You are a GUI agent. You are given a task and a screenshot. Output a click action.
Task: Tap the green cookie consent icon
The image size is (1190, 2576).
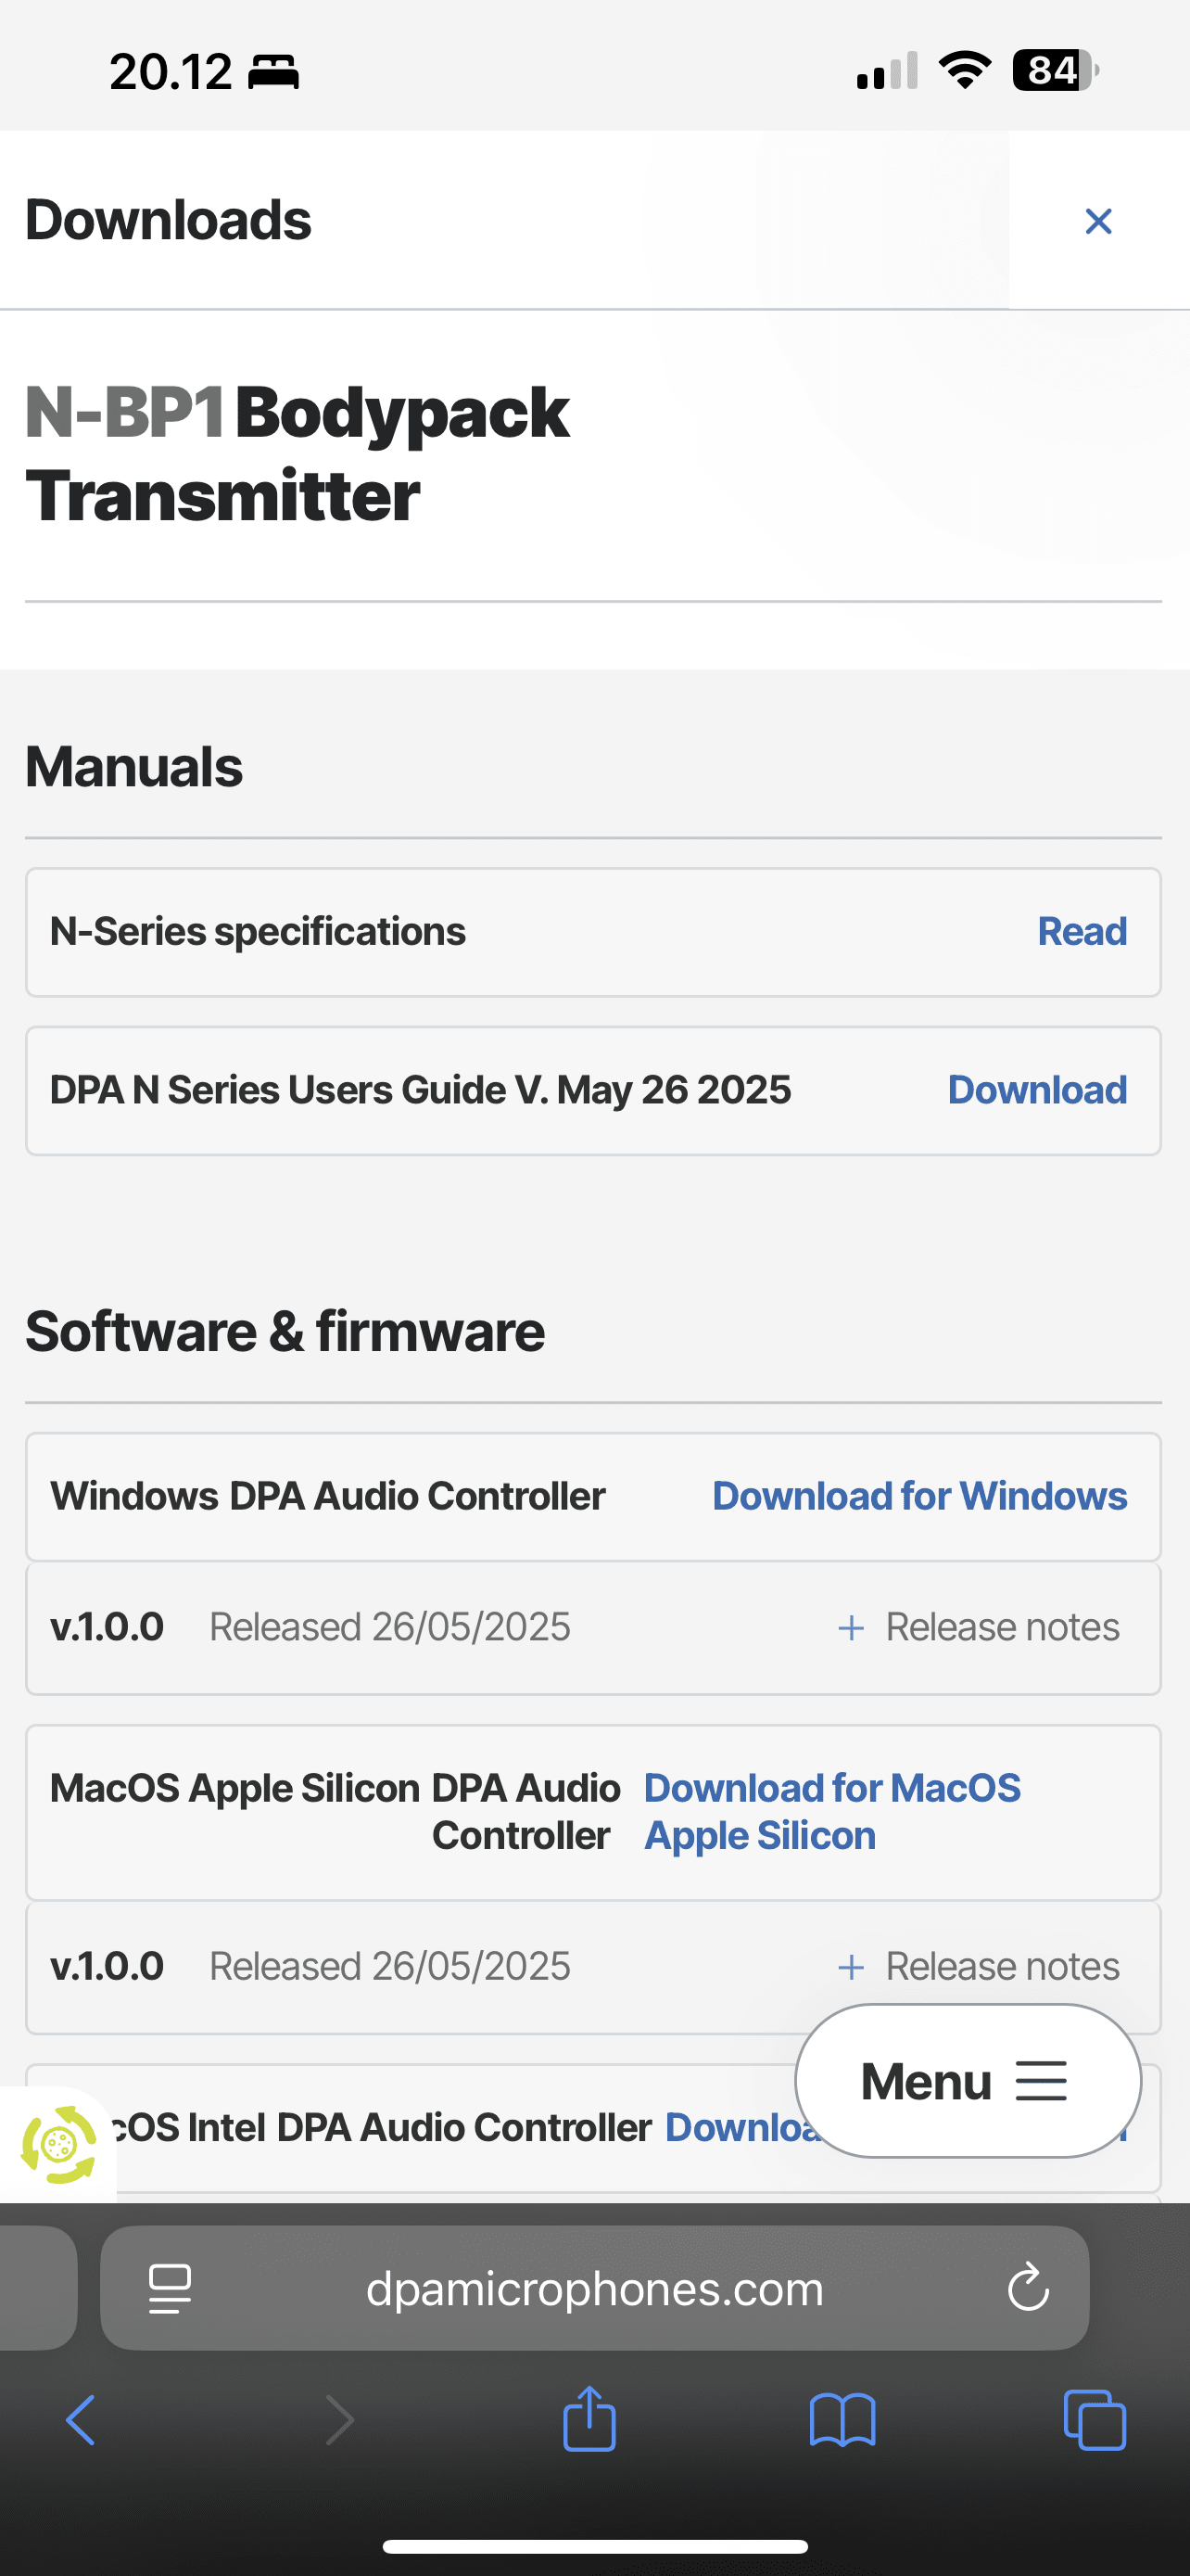click(58, 2144)
